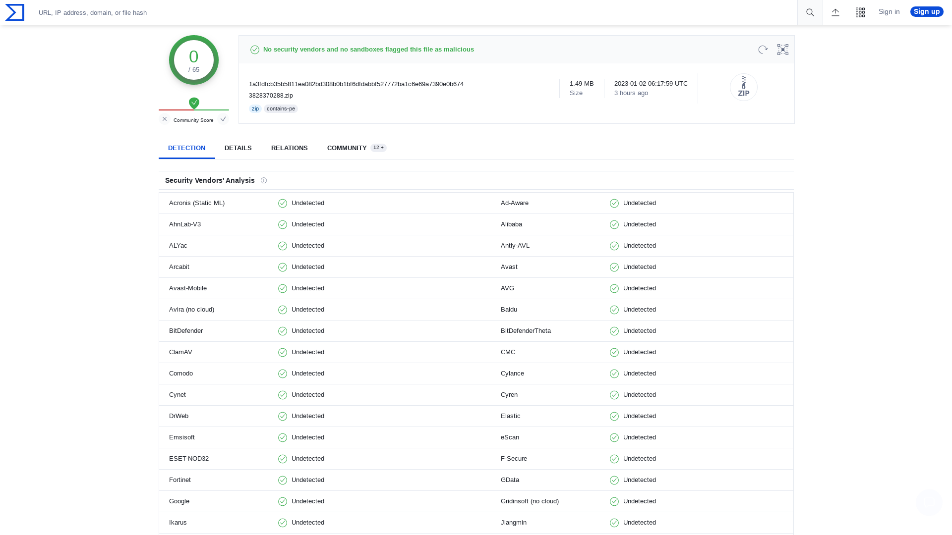Vote malicious with the X icon
The height and width of the screenshot is (535, 952).
pos(165,119)
